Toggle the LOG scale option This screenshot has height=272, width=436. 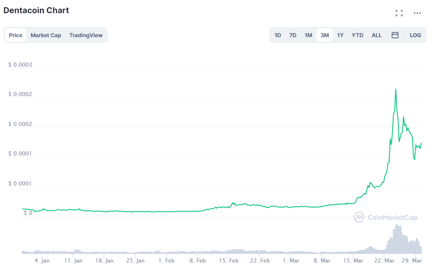coord(415,35)
